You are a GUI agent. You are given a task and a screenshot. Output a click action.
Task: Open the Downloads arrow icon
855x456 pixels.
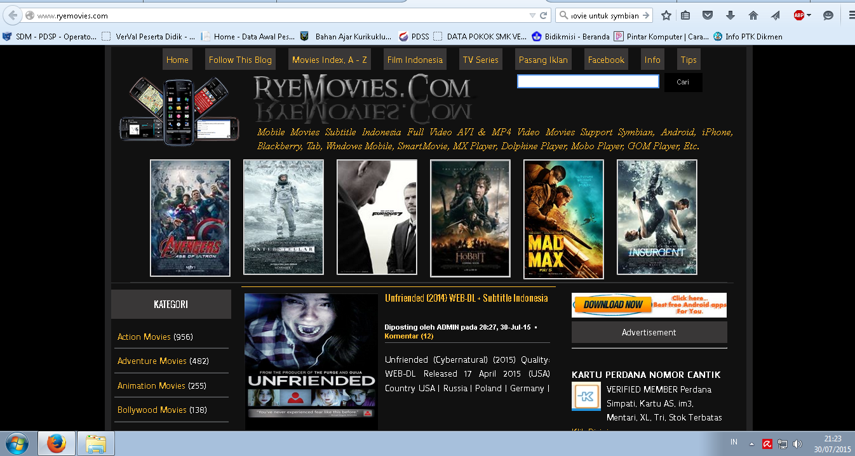(730, 15)
